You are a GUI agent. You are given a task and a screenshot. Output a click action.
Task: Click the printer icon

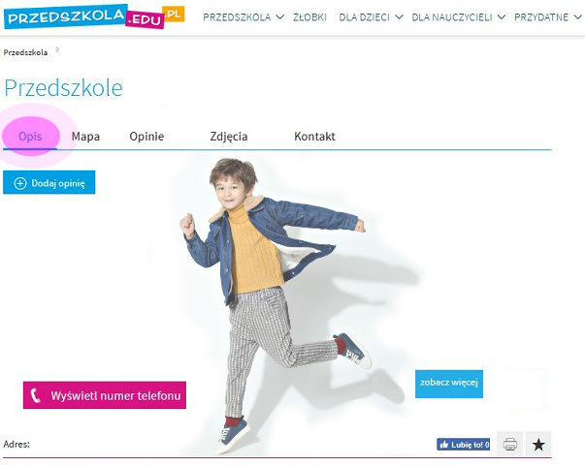(510, 444)
